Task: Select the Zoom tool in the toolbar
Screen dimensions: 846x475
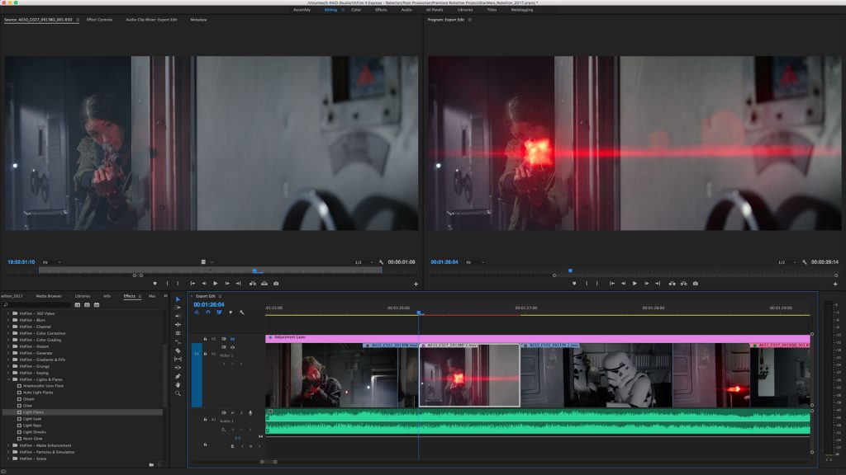Action: click(x=178, y=393)
